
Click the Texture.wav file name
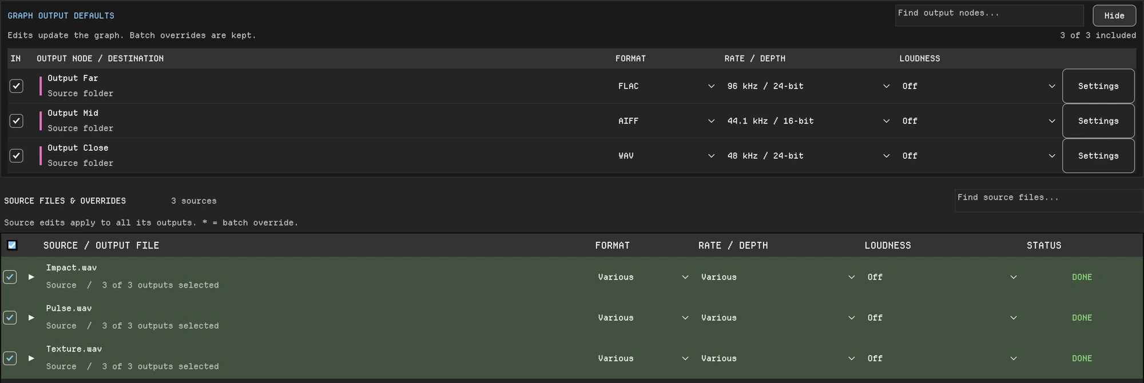point(74,349)
